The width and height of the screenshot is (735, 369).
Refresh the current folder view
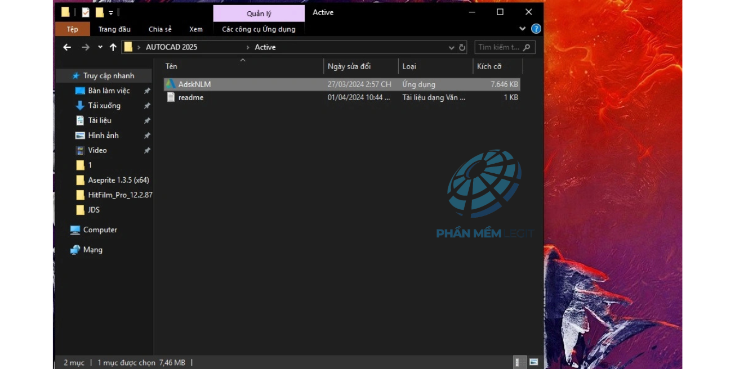(x=462, y=48)
